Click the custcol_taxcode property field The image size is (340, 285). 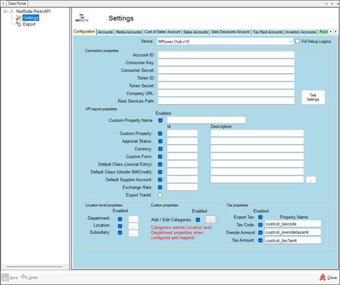tap(293, 224)
